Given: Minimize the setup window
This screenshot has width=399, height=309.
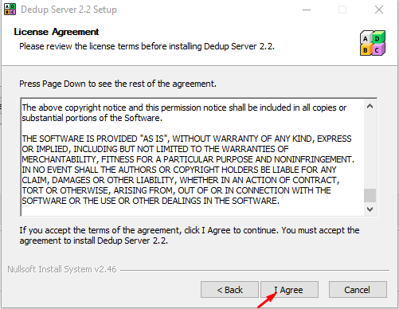Looking at the screenshot, I should point(307,10).
